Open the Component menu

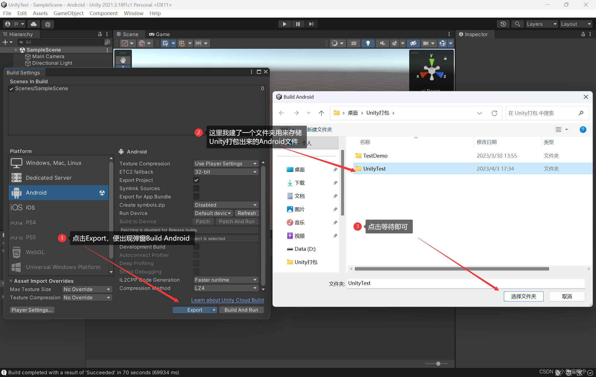coord(103,13)
